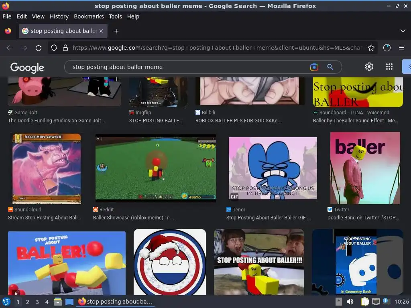
Task: Open the Netherlands countryball Santa hat image
Action: pos(170,262)
